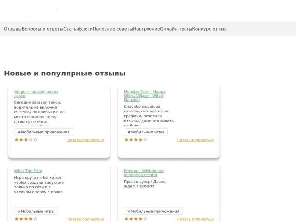Image resolution: width=296 pixels, height=222 pixels.
Task: Open Онлайн тесты section
Action: (x=176, y=29)
